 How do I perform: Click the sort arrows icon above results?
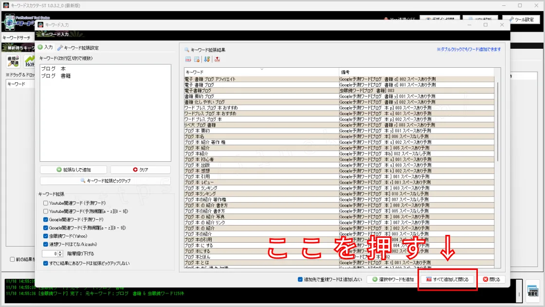(207, 59)
